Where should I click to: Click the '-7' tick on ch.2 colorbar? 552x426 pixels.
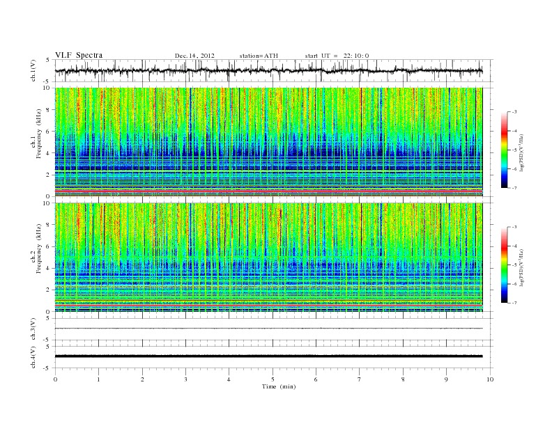[514, 303]
